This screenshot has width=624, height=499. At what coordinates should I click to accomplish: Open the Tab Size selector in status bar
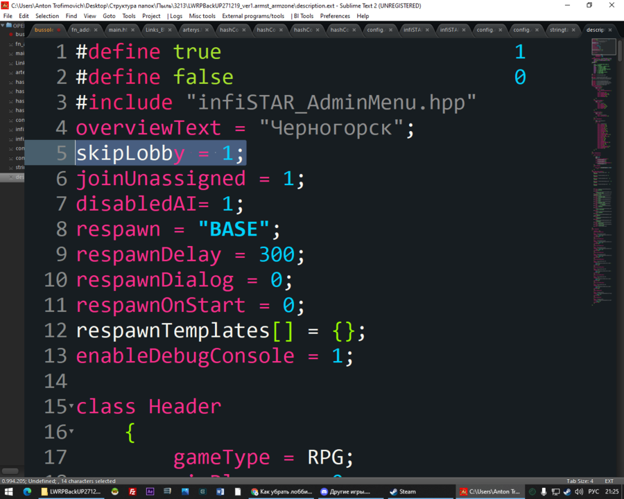[x=580, y=481]
